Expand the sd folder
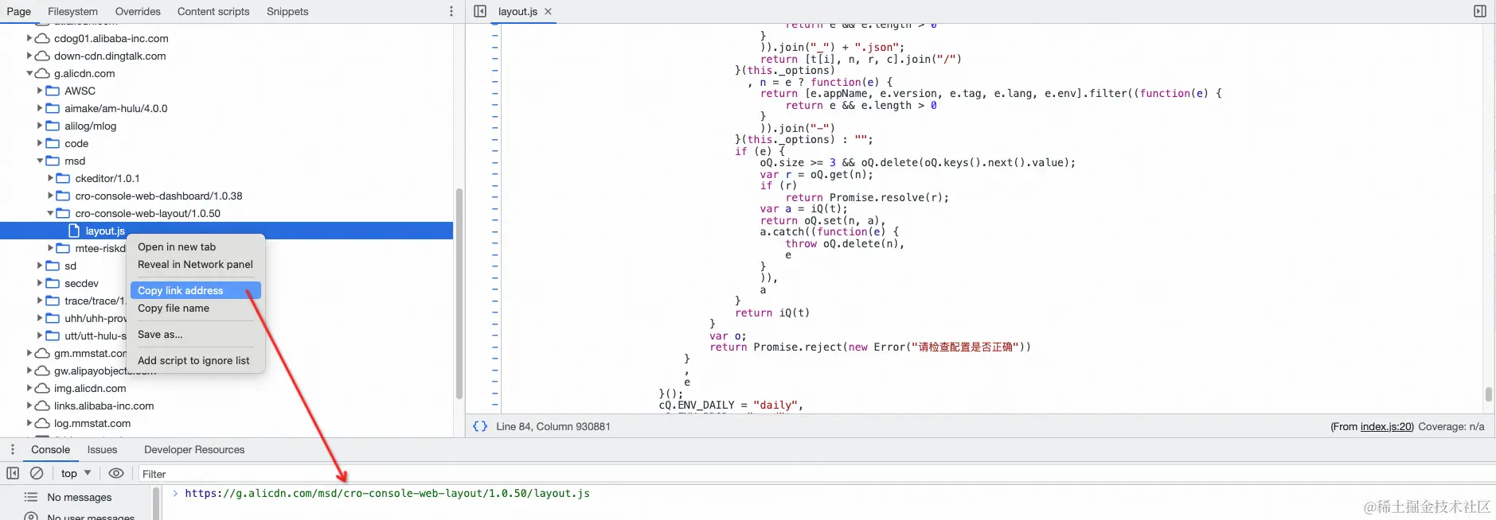Image resolution: width=1496 pixels, height=520 pixels. coord(40,266)
